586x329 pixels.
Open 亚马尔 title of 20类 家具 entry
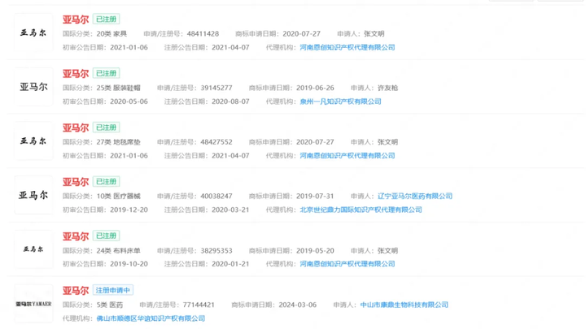point(76,19)
